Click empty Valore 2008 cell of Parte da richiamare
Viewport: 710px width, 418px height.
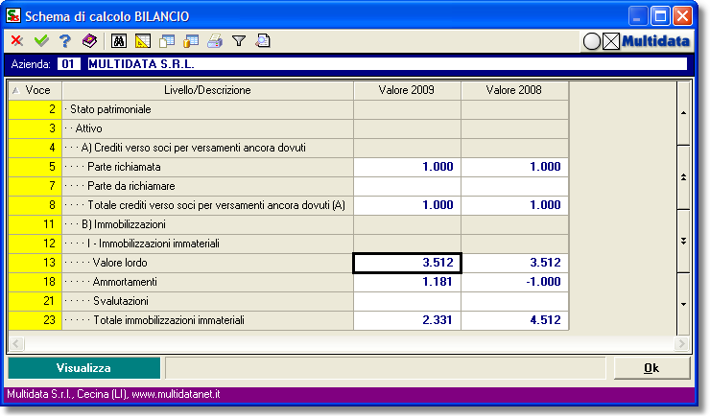tap(515, 186)
